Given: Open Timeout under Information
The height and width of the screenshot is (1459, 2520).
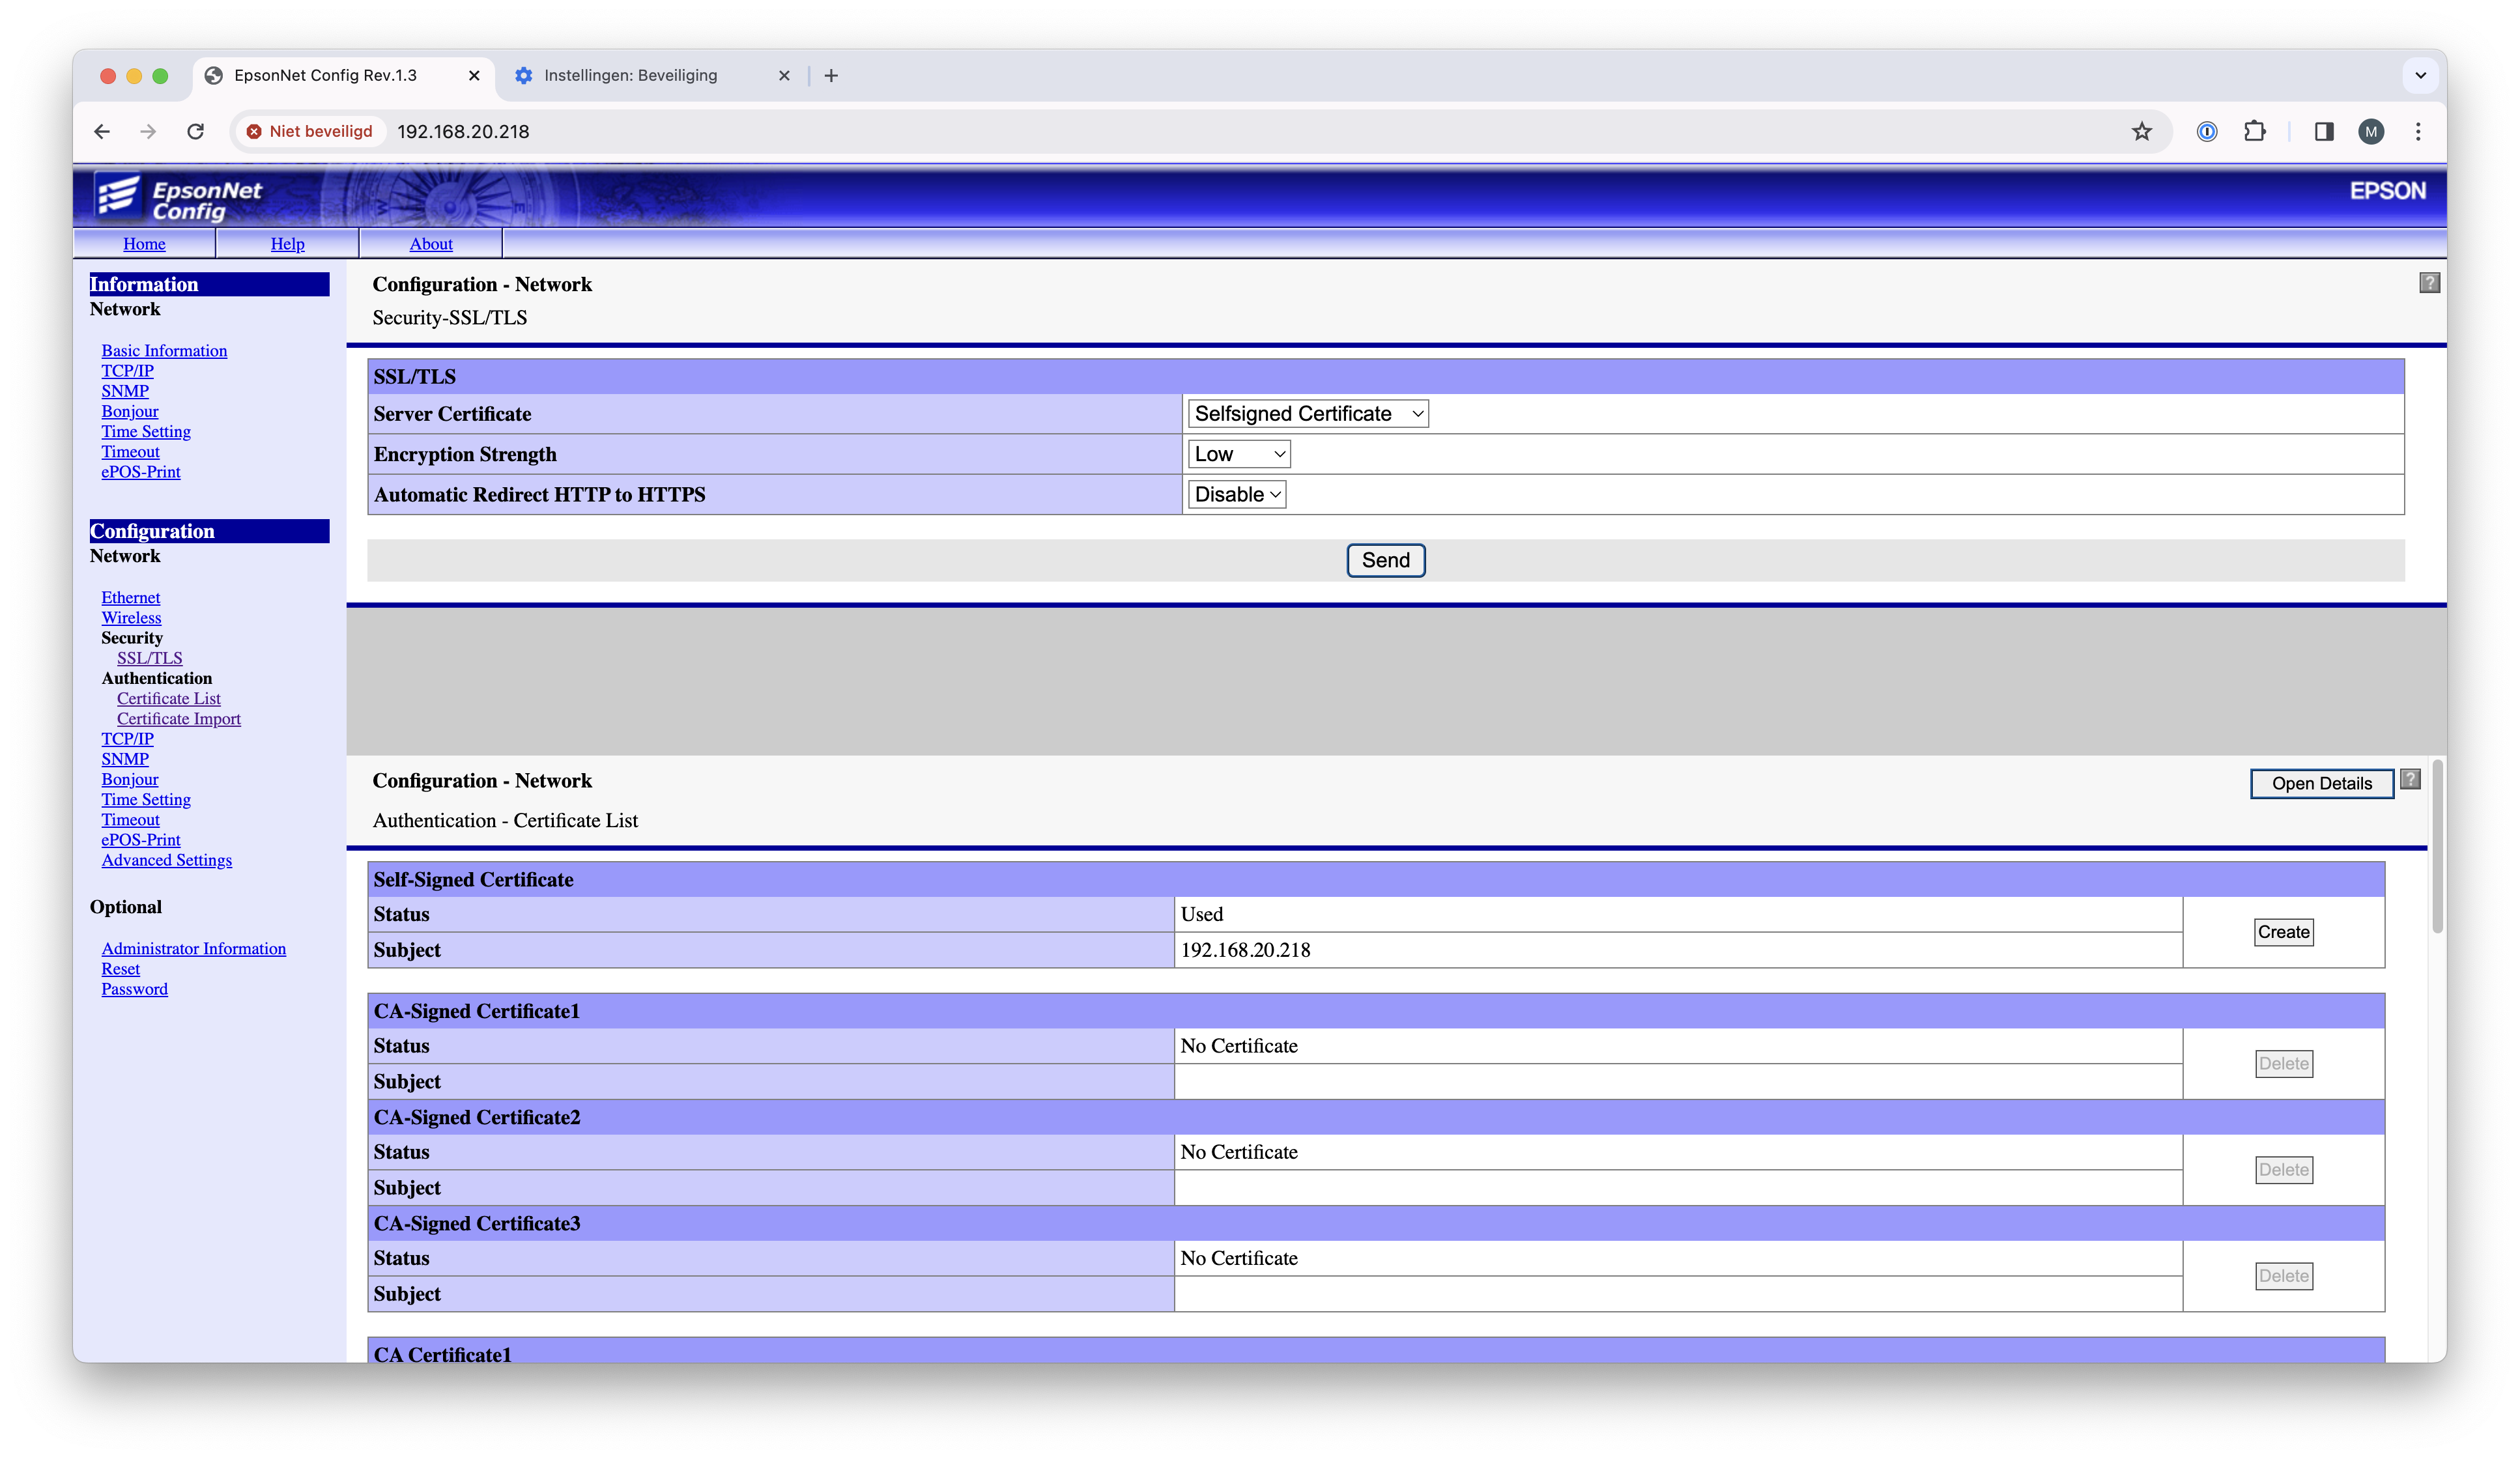Looking at the screenshot, I should 130,451.
